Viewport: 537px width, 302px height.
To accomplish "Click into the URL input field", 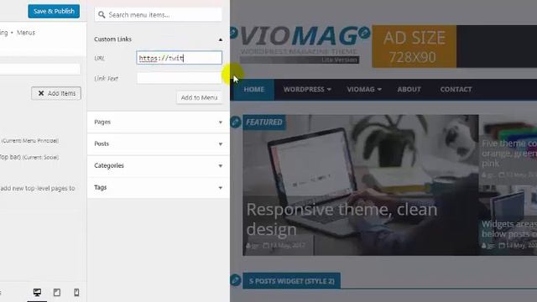I will 179,58.
